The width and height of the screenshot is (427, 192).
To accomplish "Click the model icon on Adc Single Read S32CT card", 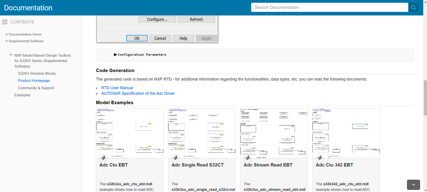I will point(175,158).
